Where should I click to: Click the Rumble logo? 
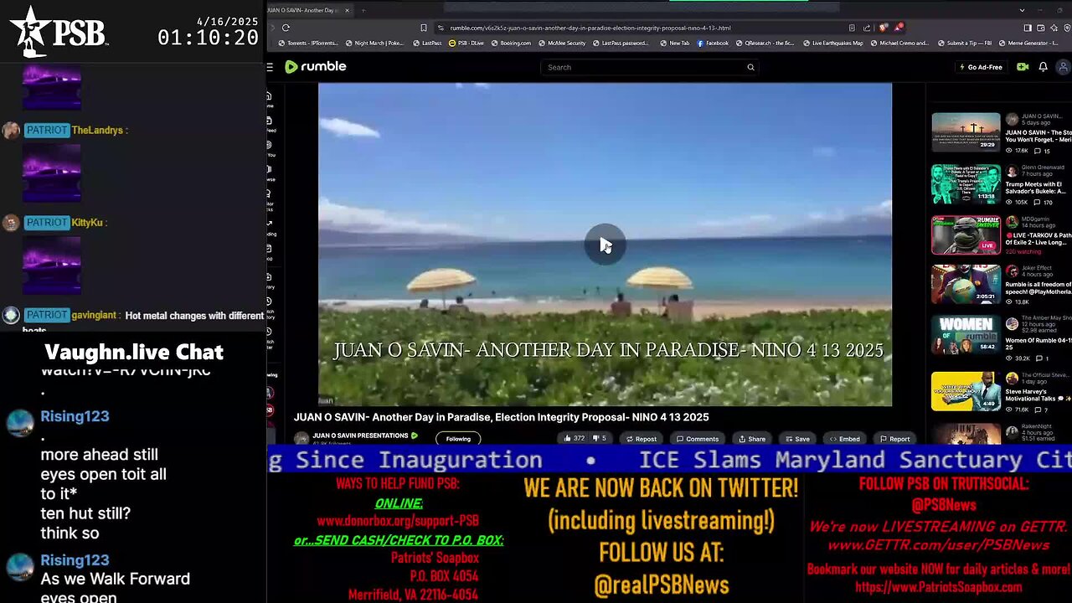[x=316, y=67]
